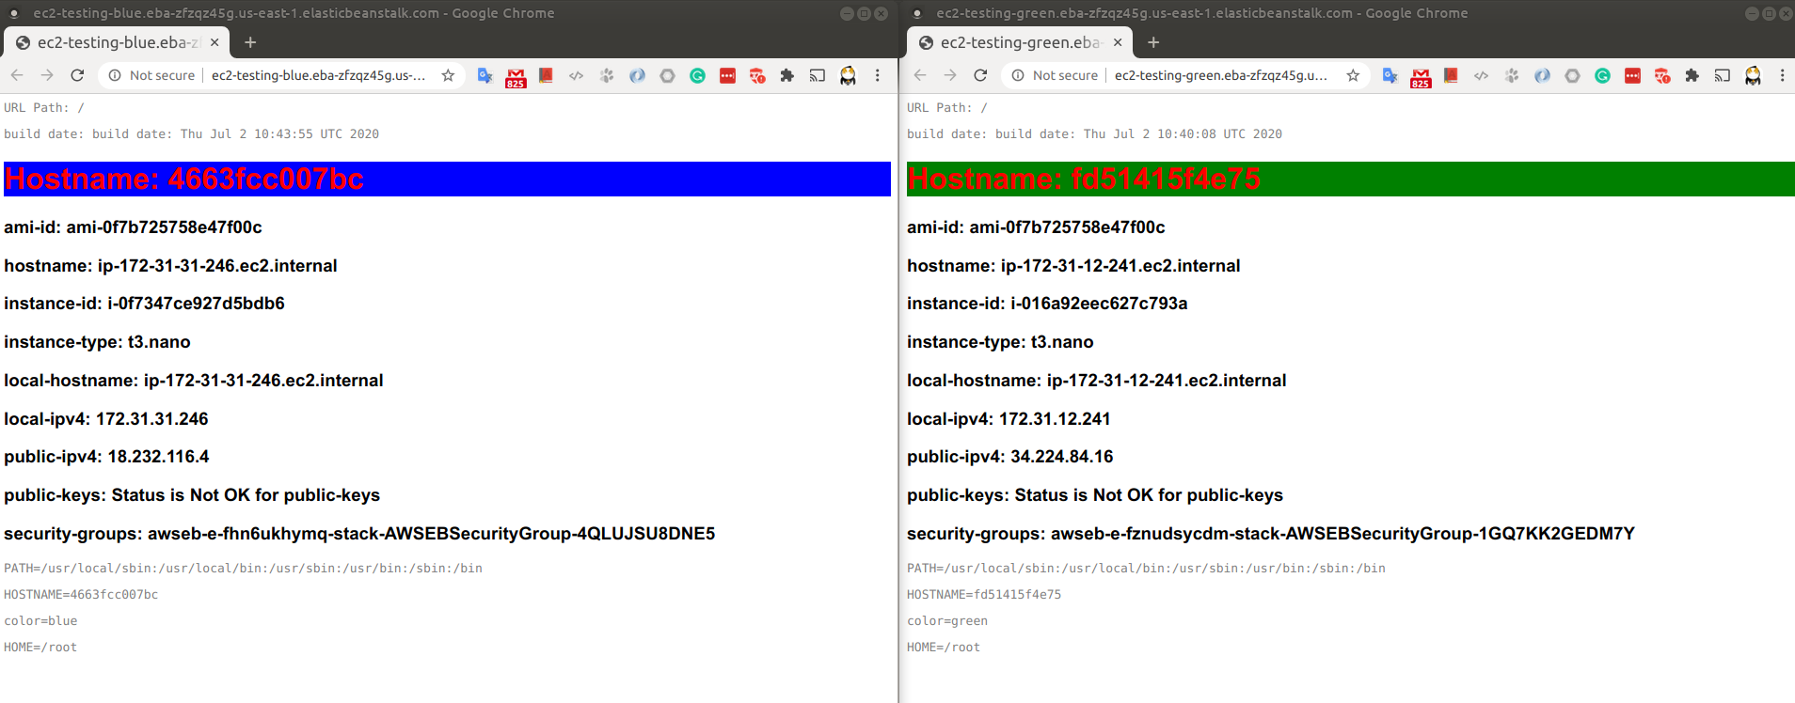Open Chrome three-dot menu in blue window
The image size is (1795, 703).
coord(878,75)
